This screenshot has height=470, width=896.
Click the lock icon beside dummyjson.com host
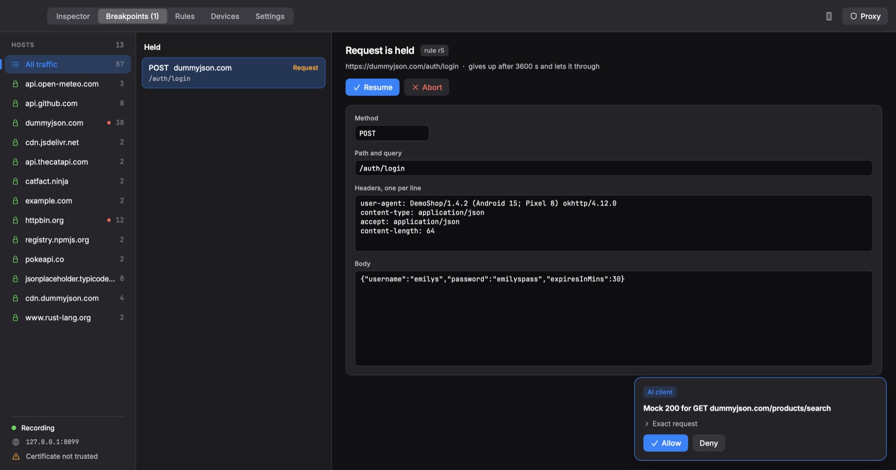tap(15, 123)
